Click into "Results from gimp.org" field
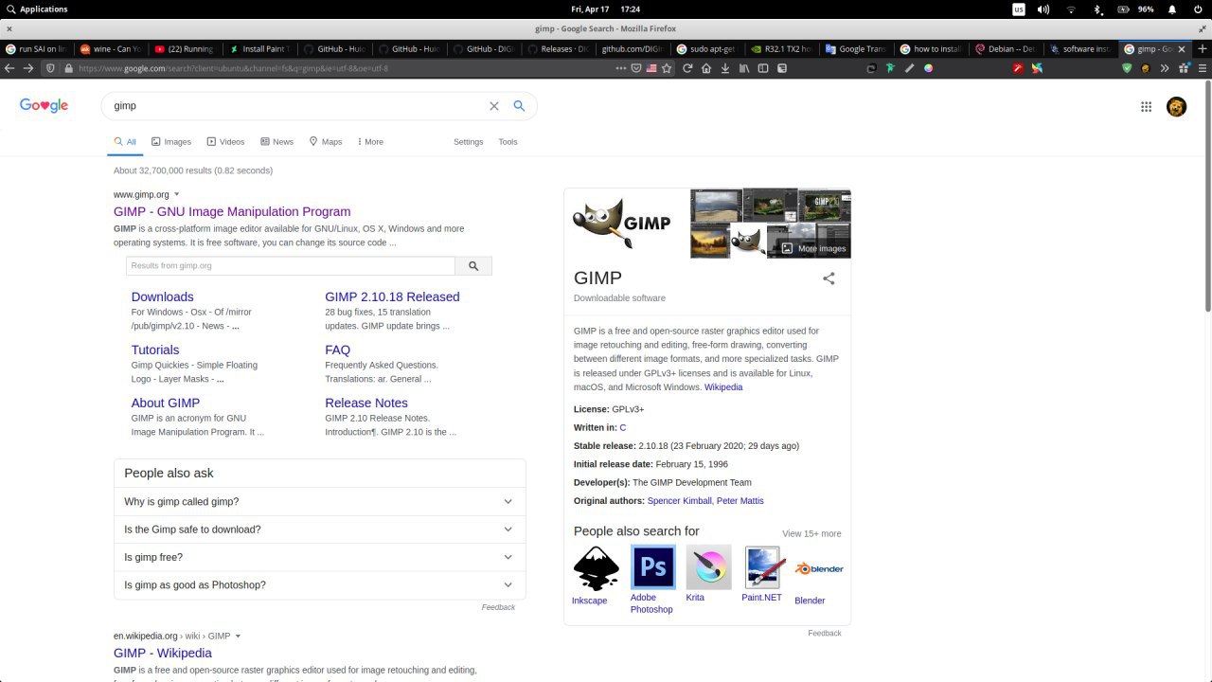The image size is (1212, 682). [x=291, y=266]
